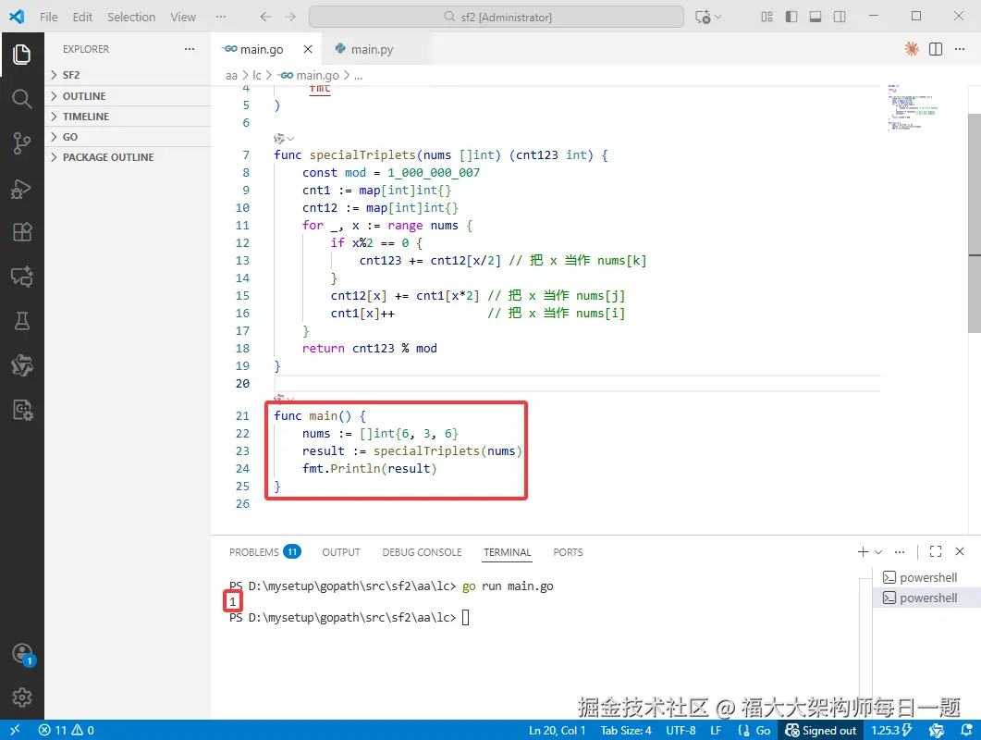981x740 pixels.
Task: Select the TERMINAL panel tab
Action: [507, 551]
